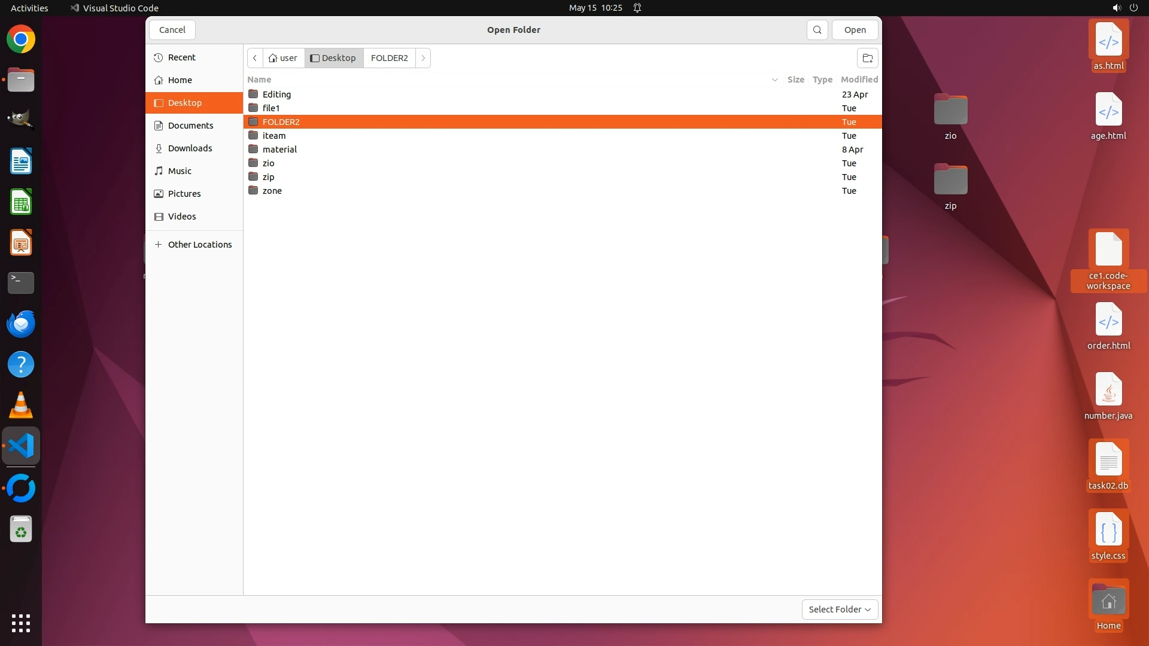Sort the list by Modified column
The height and width of the screenshot is (646, 1149).
[x=859, y=80]
